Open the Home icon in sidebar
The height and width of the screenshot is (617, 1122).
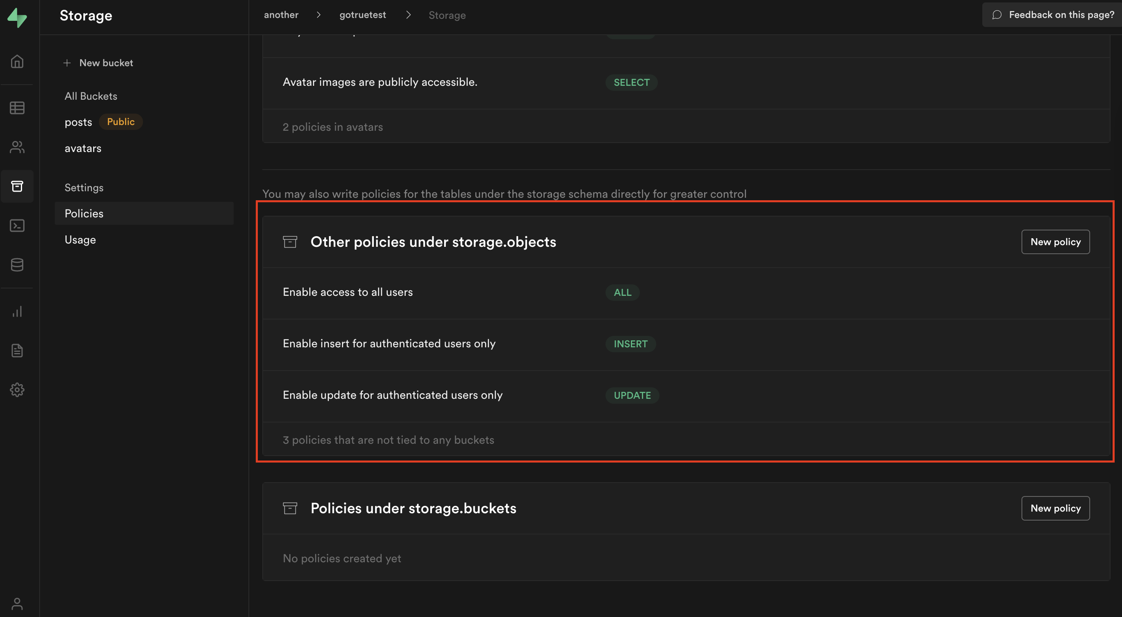(17, 61)
